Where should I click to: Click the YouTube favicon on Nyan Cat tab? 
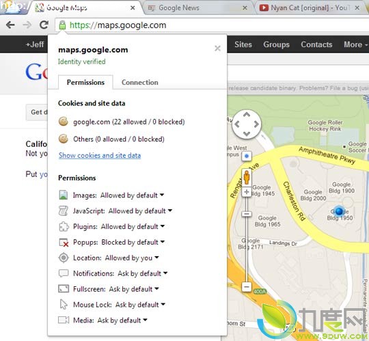264,8
